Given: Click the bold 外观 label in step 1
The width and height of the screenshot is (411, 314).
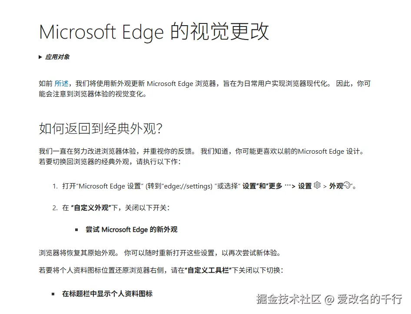Looking at the screenshot, I should coord(336,186).
